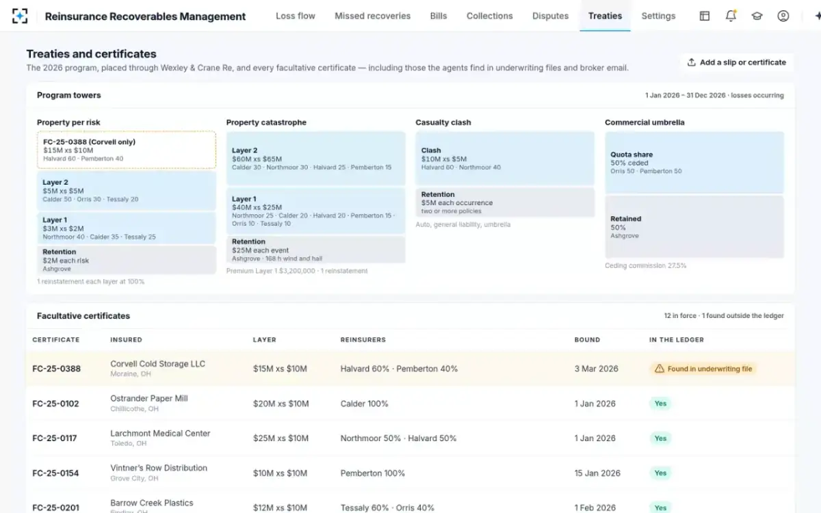Select the FC-25-0388 (Corvell only) tower card

(127, 150)
